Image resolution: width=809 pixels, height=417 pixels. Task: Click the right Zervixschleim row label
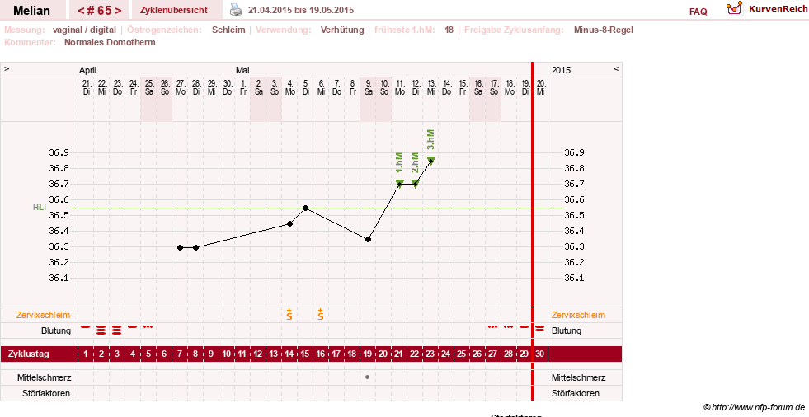[x=578, y=315]
